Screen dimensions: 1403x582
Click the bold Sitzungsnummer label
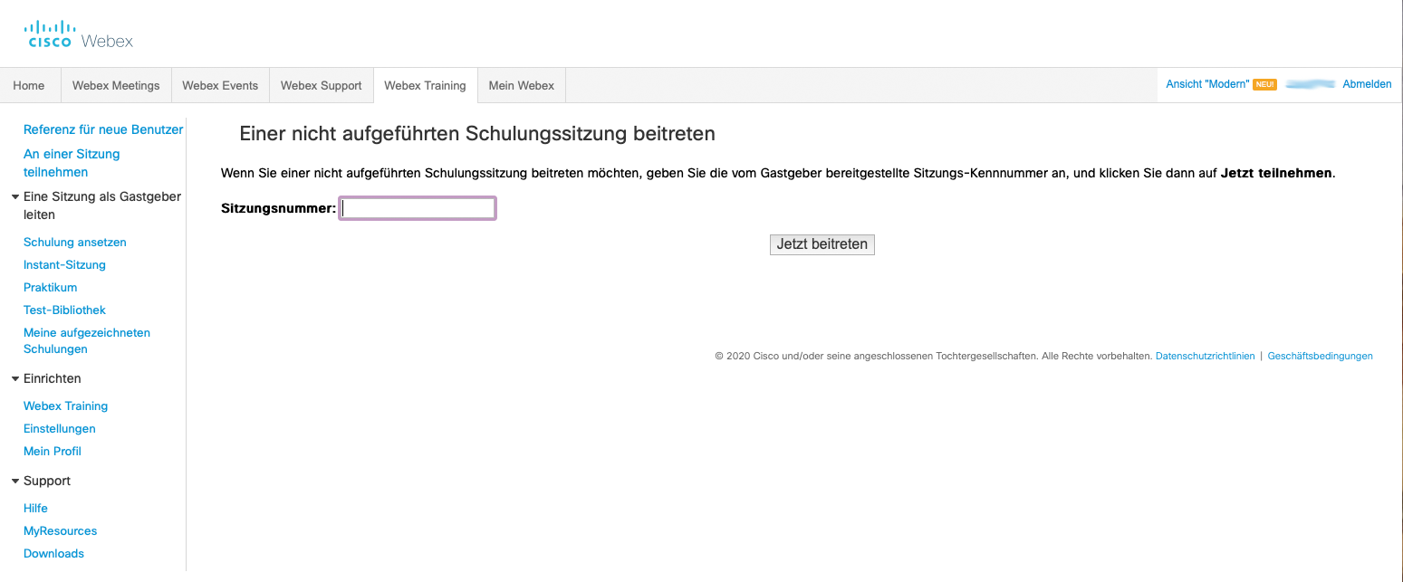coord(279,209)
